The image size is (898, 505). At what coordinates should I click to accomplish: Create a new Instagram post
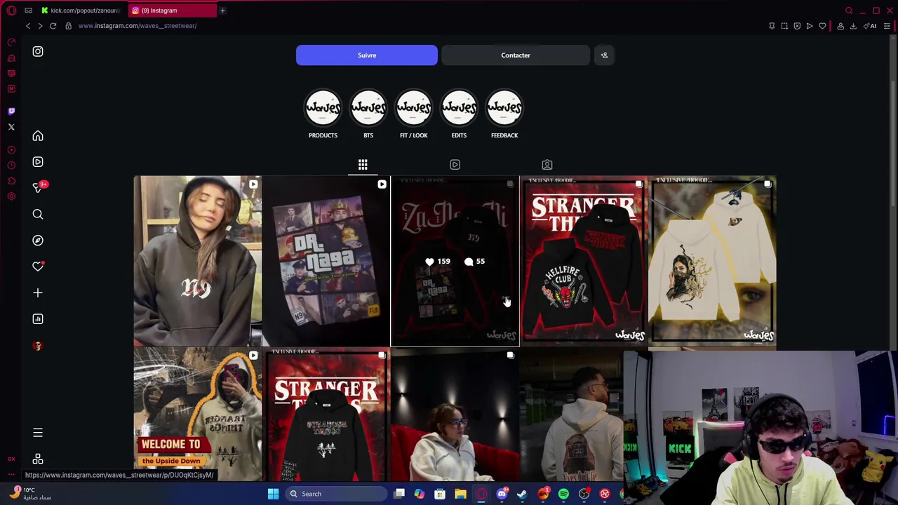[38, 292]
